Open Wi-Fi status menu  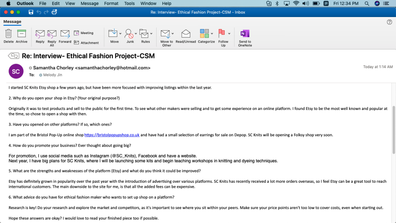coord(296,3)
